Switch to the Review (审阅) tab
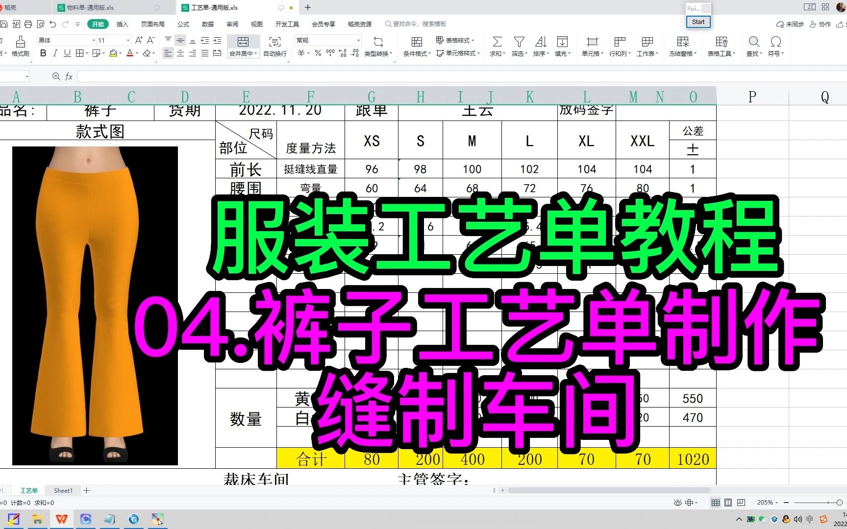Viewport: 847px width, 529px height. coord(232,24)
